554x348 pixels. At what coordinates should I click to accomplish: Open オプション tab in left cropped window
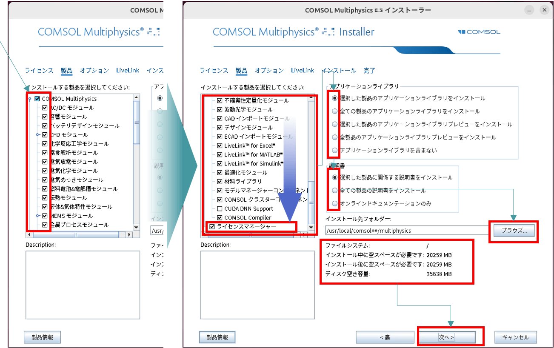94,71
